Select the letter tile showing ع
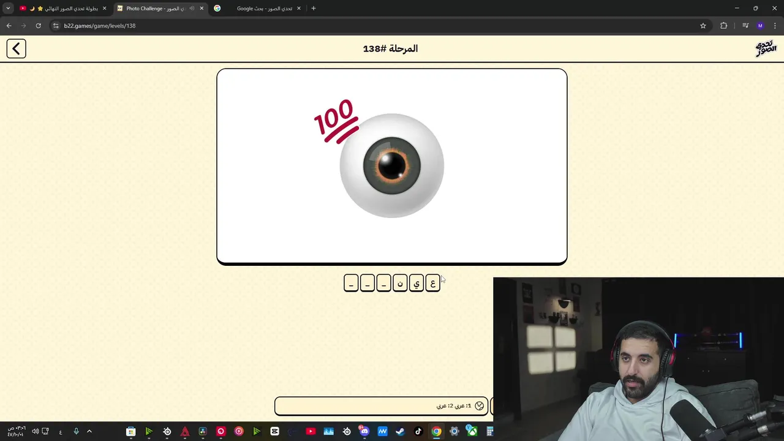Image resolution: width=784 pixels, height=441 pixels. (x=432, y=283)
